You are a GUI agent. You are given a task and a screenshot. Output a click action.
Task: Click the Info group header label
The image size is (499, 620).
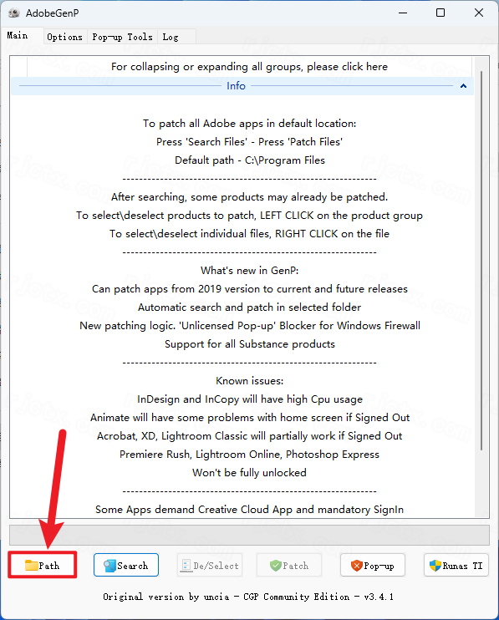tap(236, 86)
